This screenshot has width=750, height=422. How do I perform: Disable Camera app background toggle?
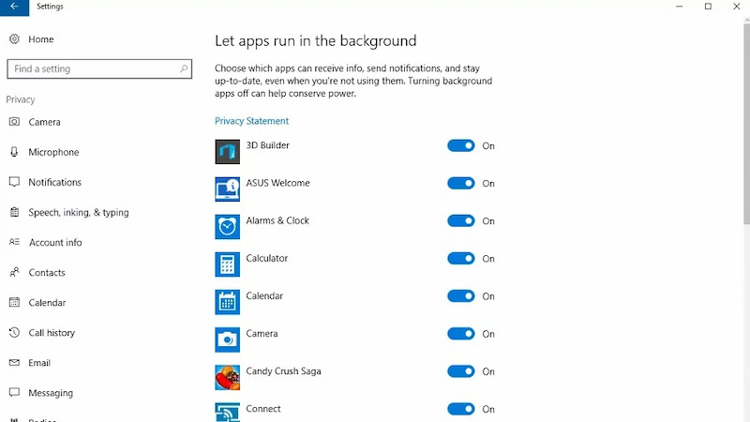[461, 334]
